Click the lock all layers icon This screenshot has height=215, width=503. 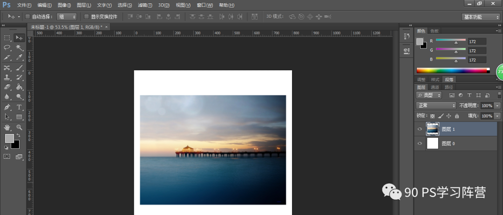[457, 116]
